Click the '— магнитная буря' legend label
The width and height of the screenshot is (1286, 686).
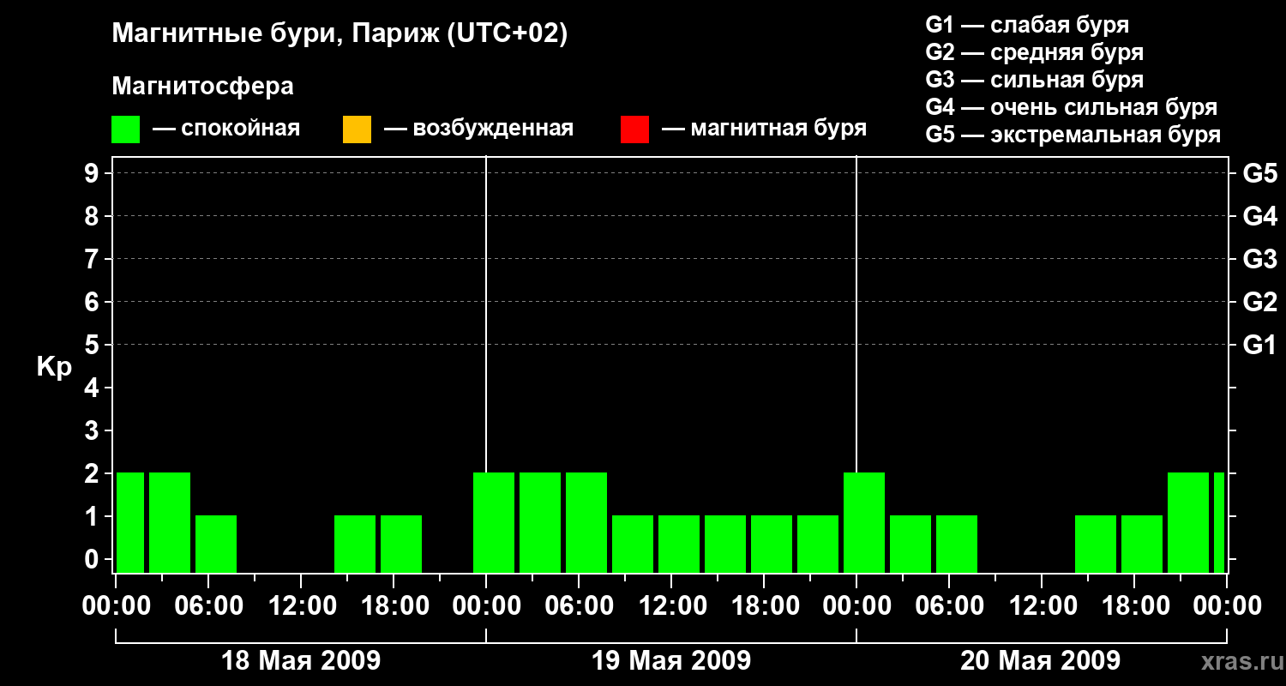[764, 129]
